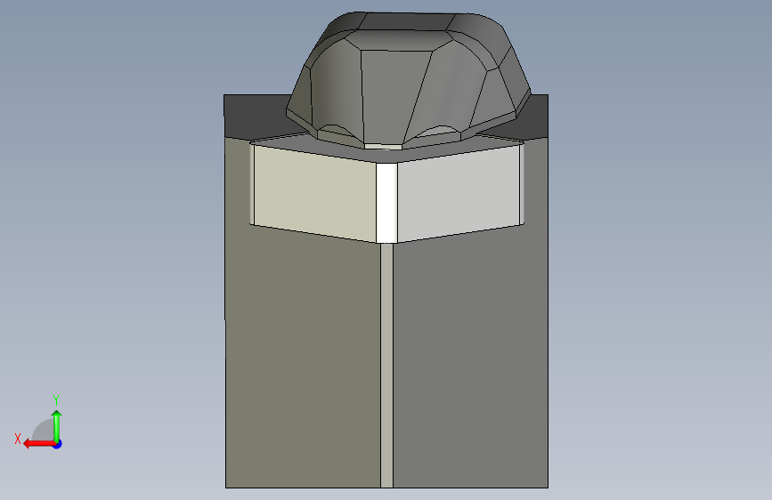Select the white vertical chamfer face
Image resolution: width=772 pixels, height=500 pixels.
pyautogui.click(x=386, y=203)
